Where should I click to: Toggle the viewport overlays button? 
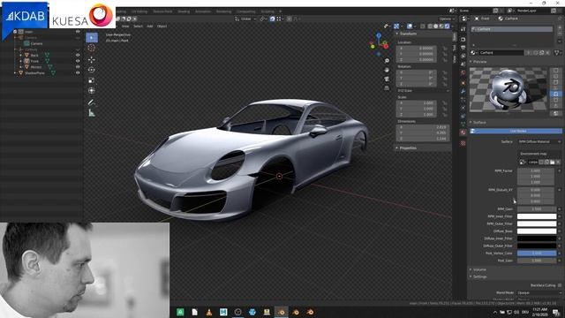pos(410,26)
